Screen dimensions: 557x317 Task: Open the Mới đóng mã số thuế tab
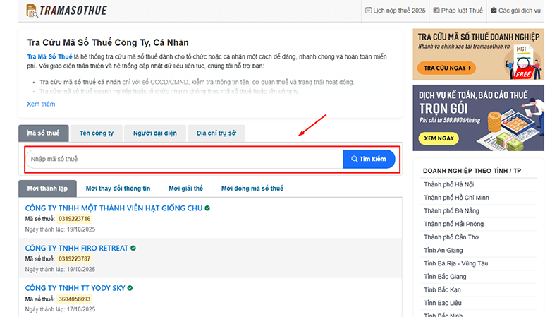coord(252,189)
